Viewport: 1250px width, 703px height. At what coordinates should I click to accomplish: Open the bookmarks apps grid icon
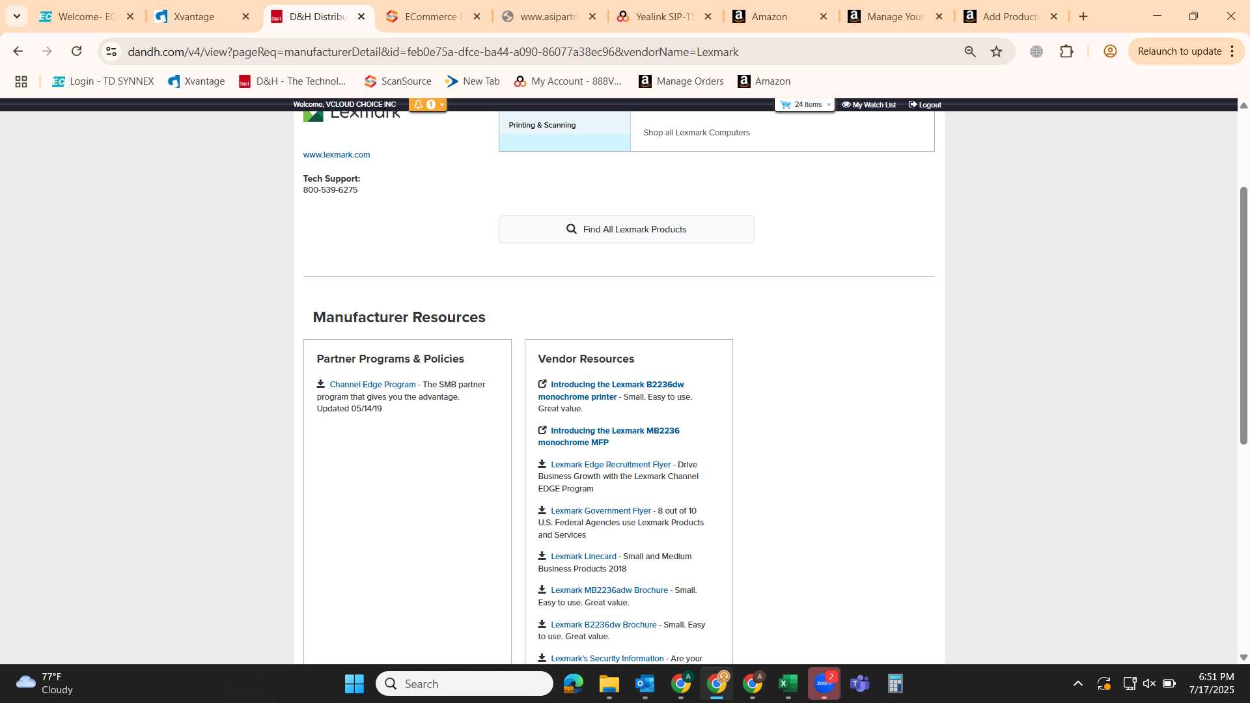tap(21, 81)
